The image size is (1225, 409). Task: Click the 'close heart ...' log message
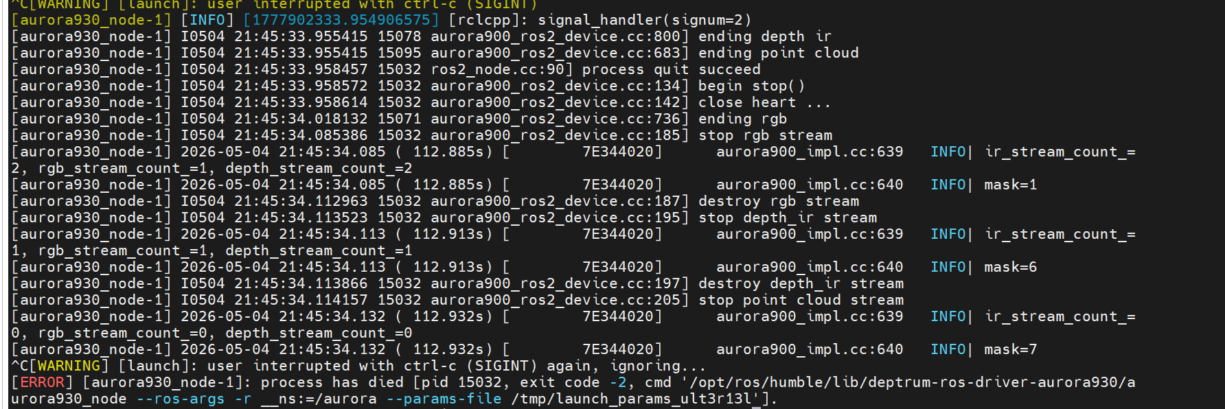pos(765,102)
